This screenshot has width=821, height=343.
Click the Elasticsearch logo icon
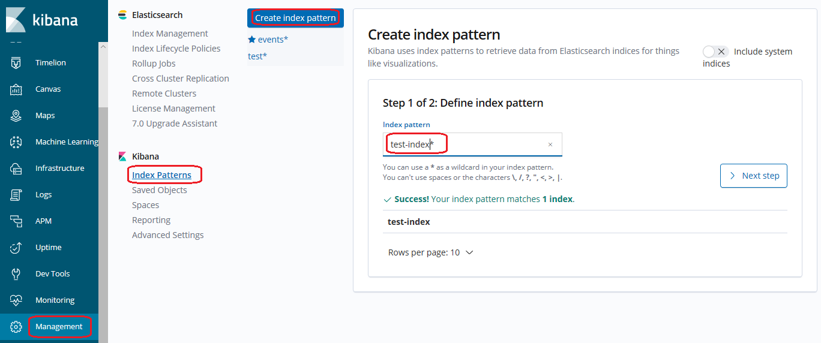122,15
